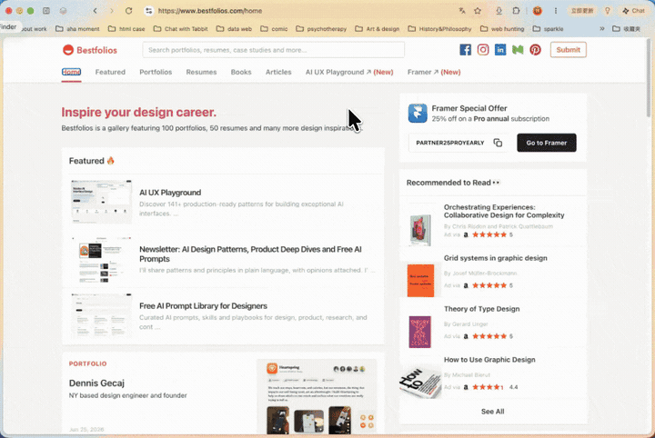Open the 'html case' bookmark folder
This screenshot has width=655, height=438.
(126, 29)
